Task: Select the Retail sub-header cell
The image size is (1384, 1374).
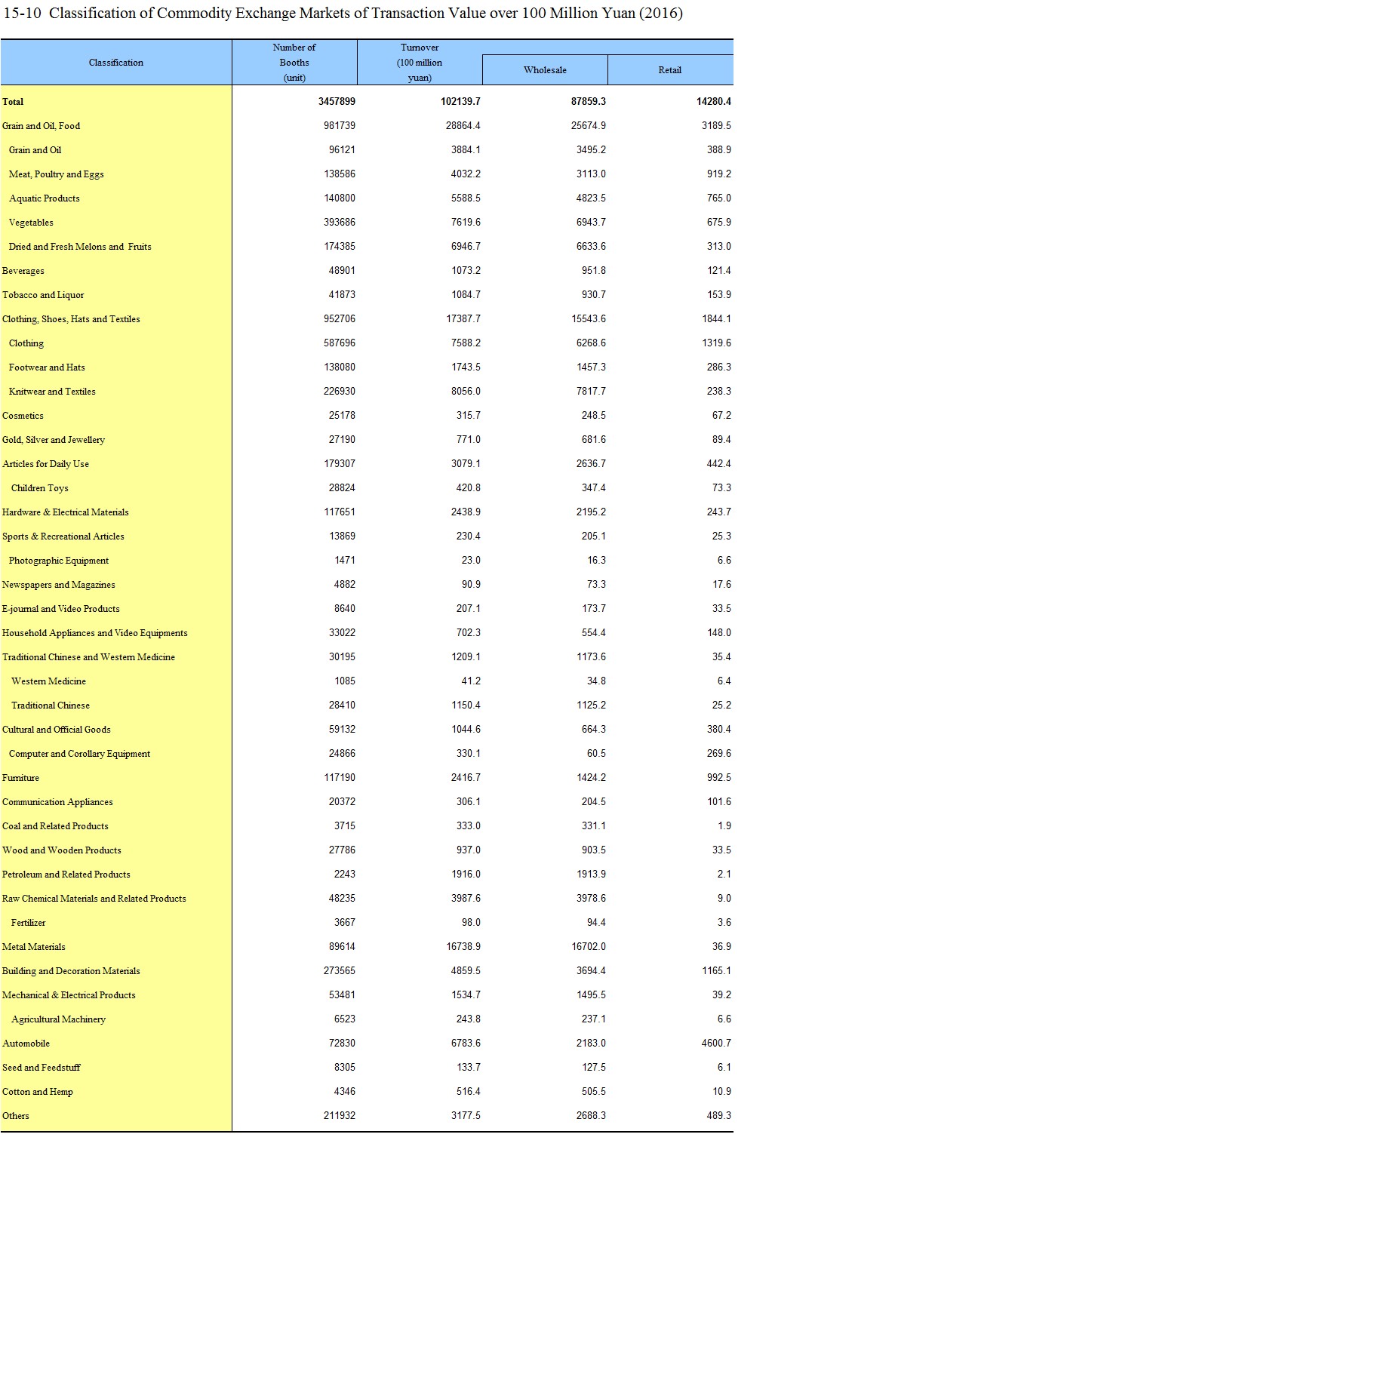Action: [x=669, y=70]
